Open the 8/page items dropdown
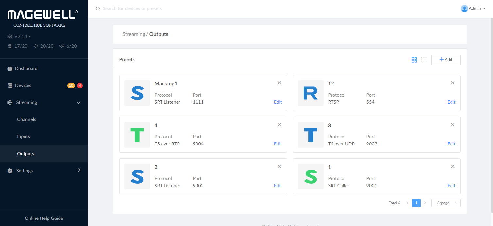This screenshot has width=493, height=226. click(x=446, y=203)
